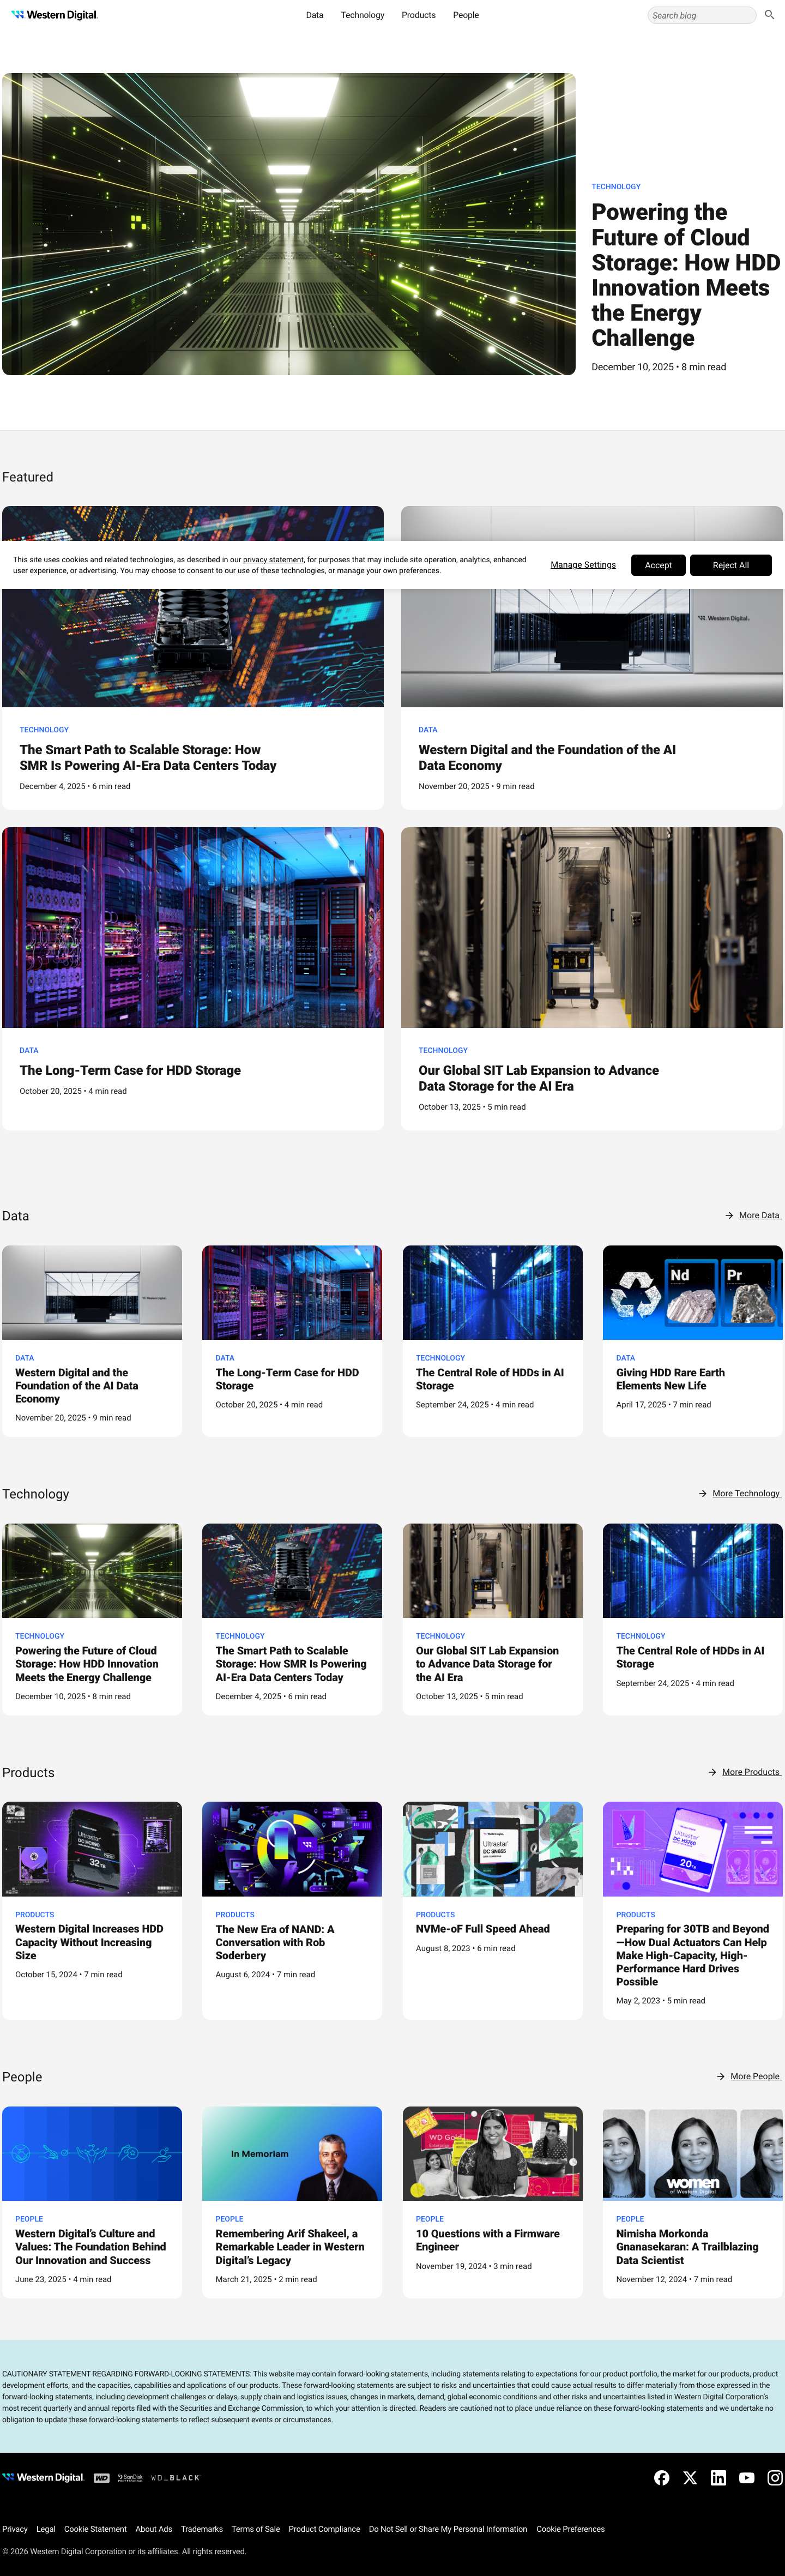Click the arrow icon beside More Products
This screenshot has height=2576, width=785.
click(712, 1771)
